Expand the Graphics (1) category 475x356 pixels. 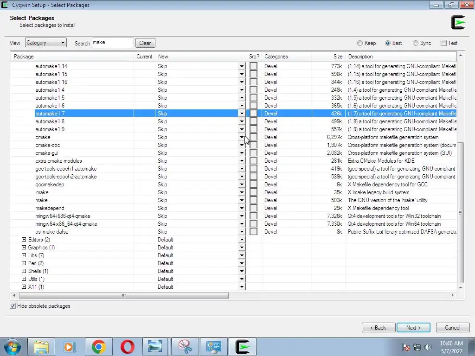[x=24, y=248]
